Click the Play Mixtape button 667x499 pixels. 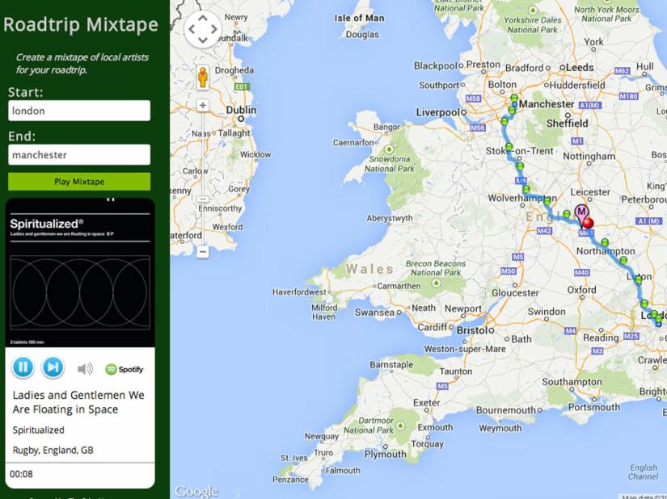78,181
